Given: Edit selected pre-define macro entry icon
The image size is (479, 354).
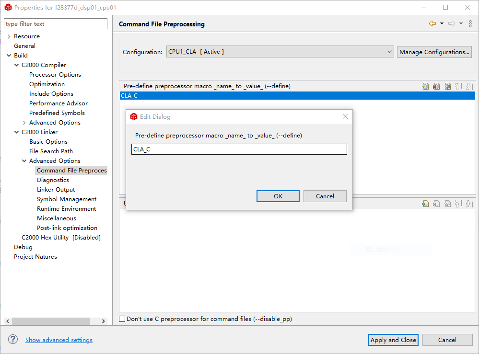Looking at the screenshot, I should (447, 86).
